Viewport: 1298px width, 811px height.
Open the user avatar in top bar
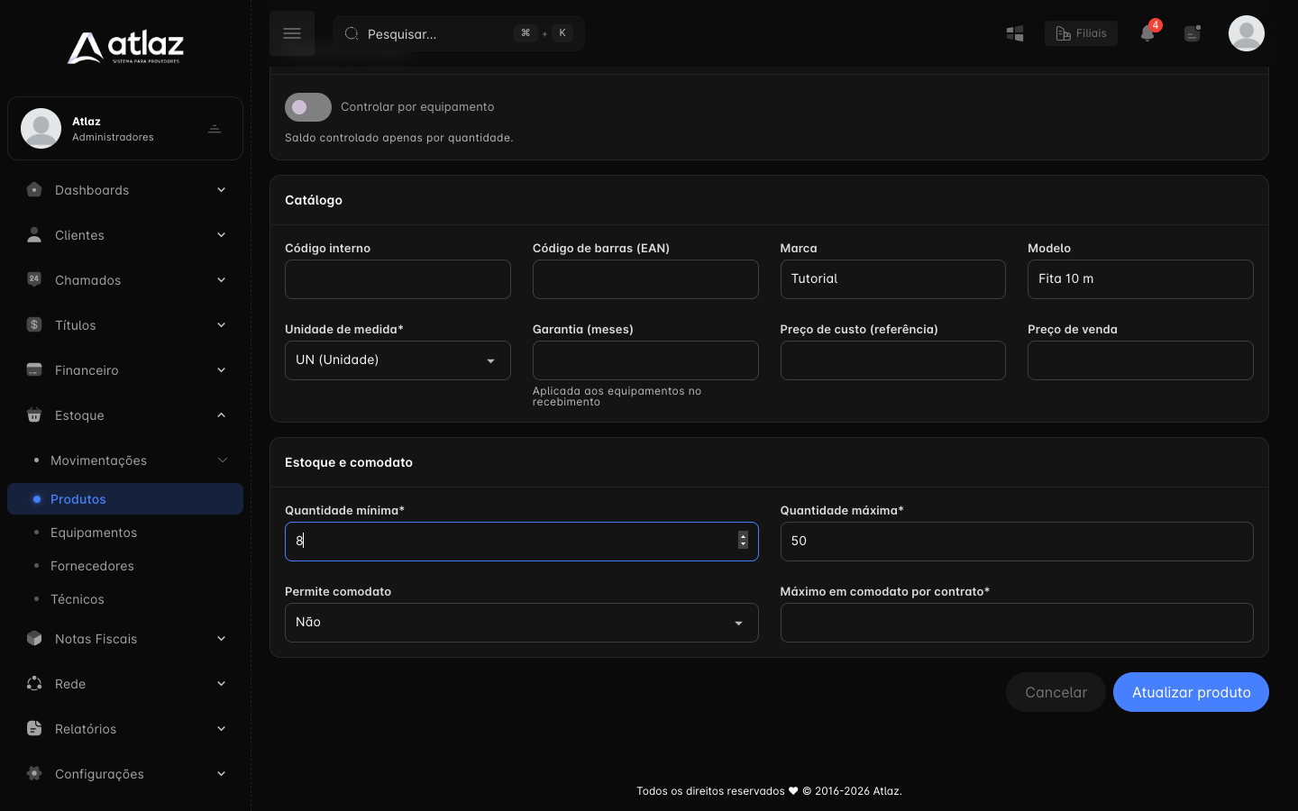click(x=1247, y=33)
